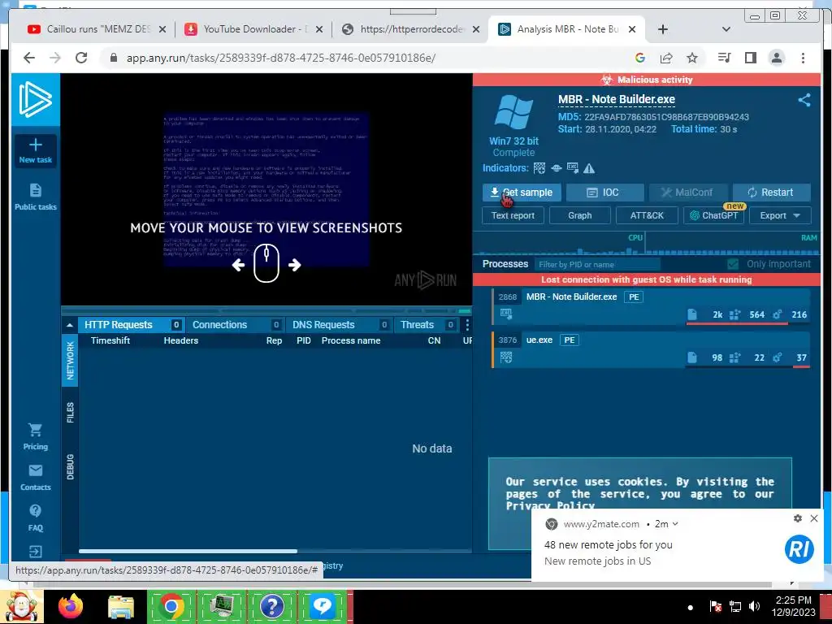832x624 pixels.
Task: Click the Google icon in address bar
Action: (640, 58)
